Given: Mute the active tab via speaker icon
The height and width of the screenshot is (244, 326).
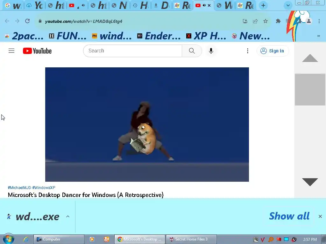Looking at the screenshot, I should [204, 6].
